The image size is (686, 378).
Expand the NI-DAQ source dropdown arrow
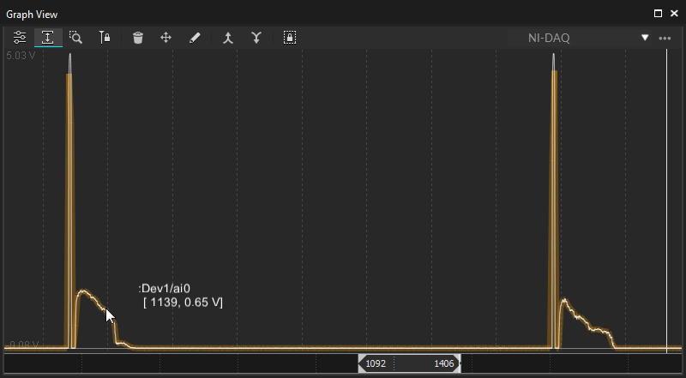(x=645, y=38)
